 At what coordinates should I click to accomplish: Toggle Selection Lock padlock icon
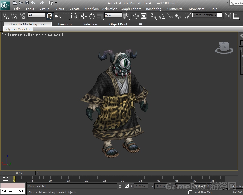tap(120, 186)
